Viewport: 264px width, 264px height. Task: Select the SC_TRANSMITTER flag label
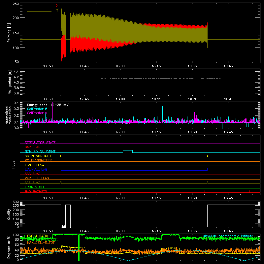coord(38,160)
